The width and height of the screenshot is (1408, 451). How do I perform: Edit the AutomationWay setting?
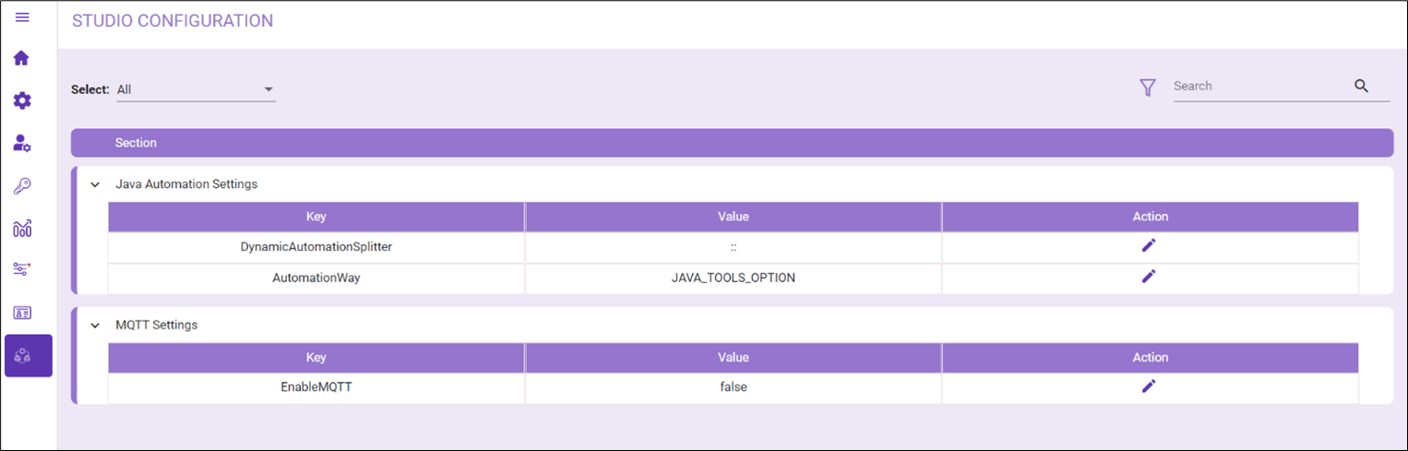click(1149, 276)
